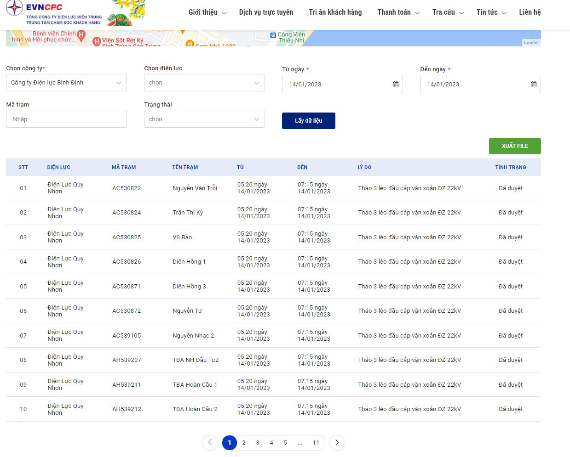The width and height of the screenshot is (570, 457).
Task: Open the Dịch vụ trực tuyến link
Action: (x=266, y=12)
